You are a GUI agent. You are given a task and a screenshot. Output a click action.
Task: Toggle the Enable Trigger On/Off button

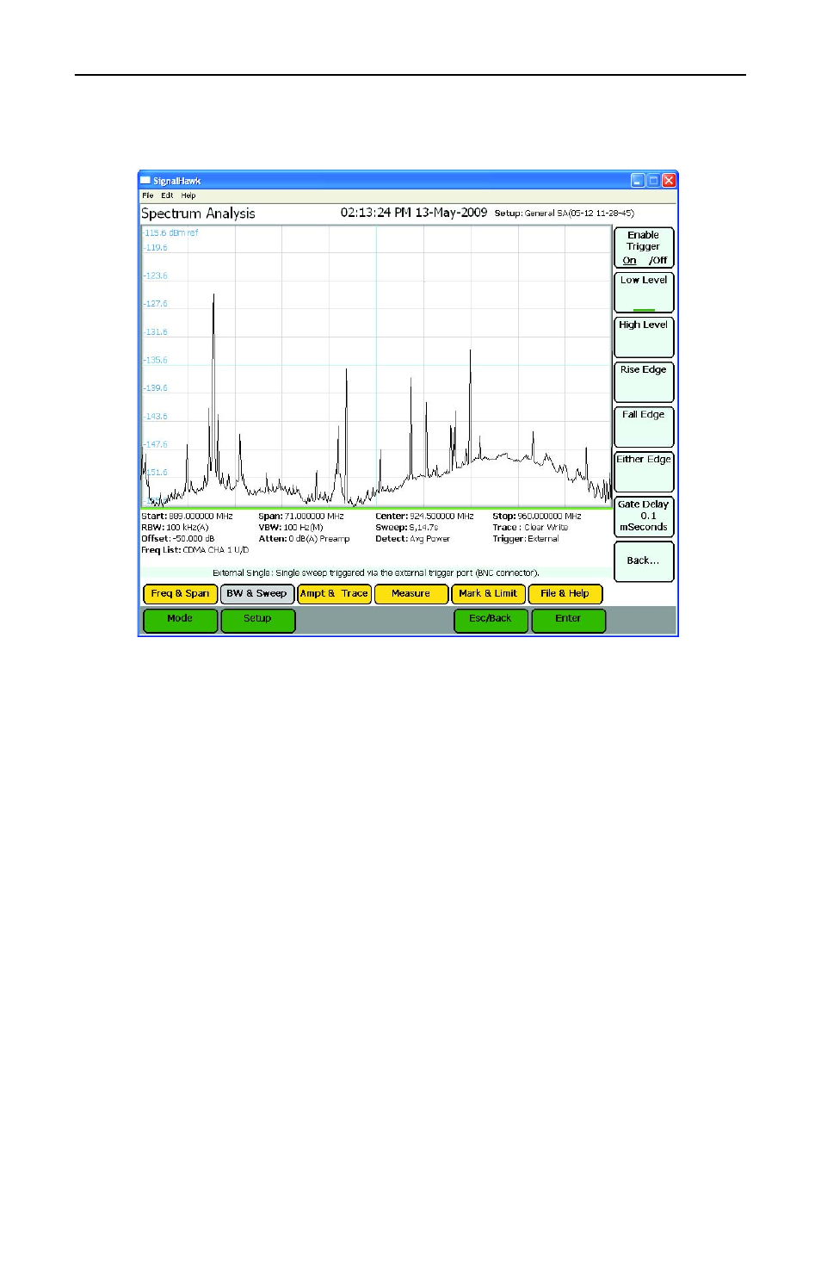[x=643, y=247]
